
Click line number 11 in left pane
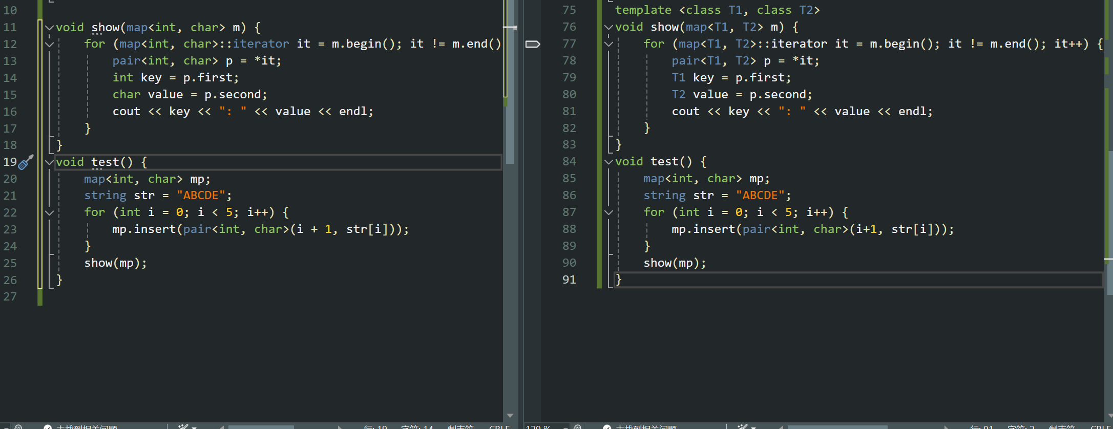tap(10, 28)
